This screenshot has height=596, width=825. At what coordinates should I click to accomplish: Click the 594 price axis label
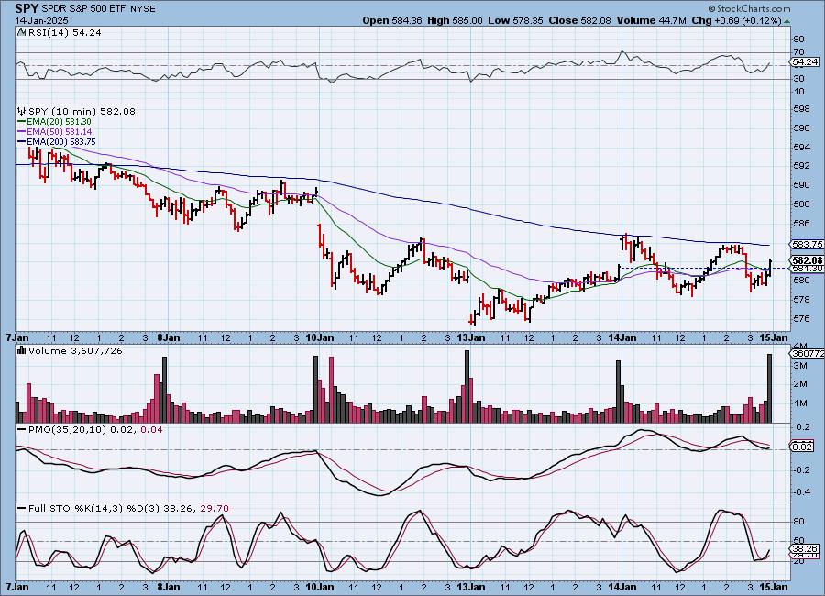[802, 147]
